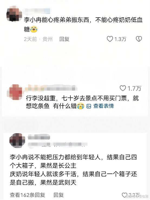Open the first commenter's blurred username
This screenshot has height=200, width=150.
(x=36, y=11)
